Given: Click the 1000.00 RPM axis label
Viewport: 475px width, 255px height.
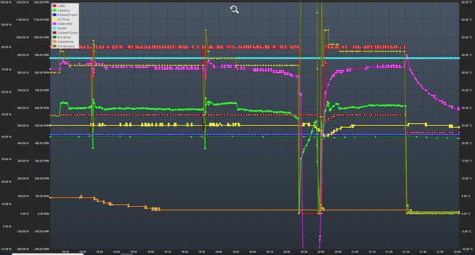Looking at the screenshot, I should click(x=41, y=38).
